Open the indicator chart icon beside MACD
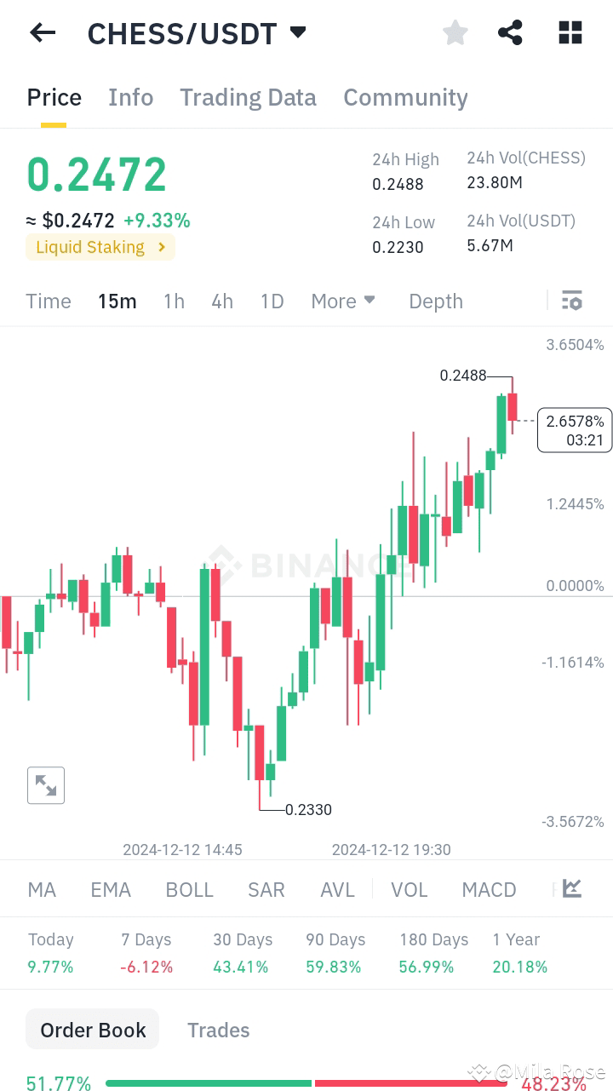Image resolution: width=613 pixels, height=1091 pixels. point(570,888)
